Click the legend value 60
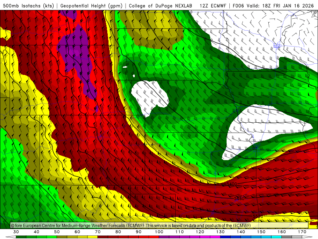318x239 pixels. click(77, 232)
